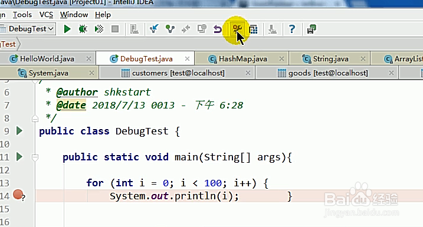This screenshot has height=227, width=423.
Task: Click the SDK download toolbar icon
Action: click(273, 29)
